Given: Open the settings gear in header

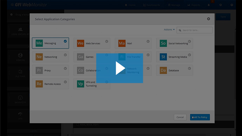Looking at the screenshot, I should tap(221, 5).
